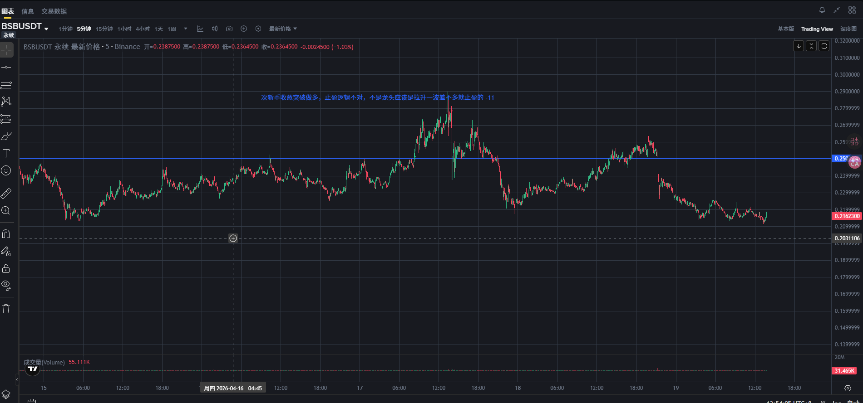The image size is (863, 403).
Task: Toggle magnet snap mode
Action: tap(6, 234)
